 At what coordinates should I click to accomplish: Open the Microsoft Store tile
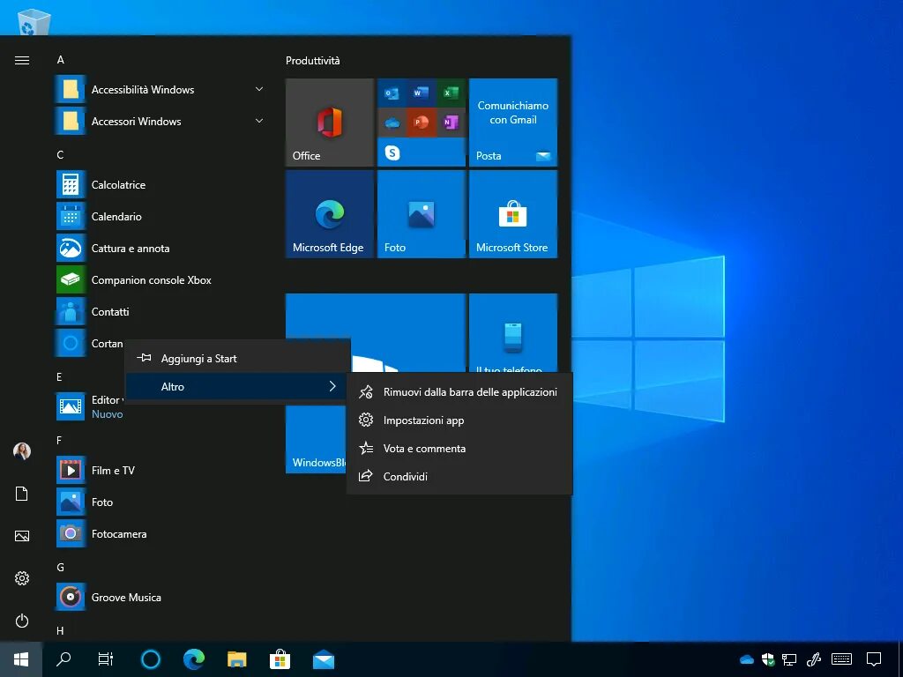coord(513,213)
